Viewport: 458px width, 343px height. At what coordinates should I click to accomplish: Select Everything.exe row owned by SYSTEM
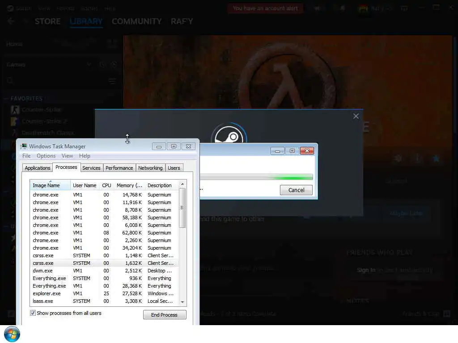tap(104, 278)
